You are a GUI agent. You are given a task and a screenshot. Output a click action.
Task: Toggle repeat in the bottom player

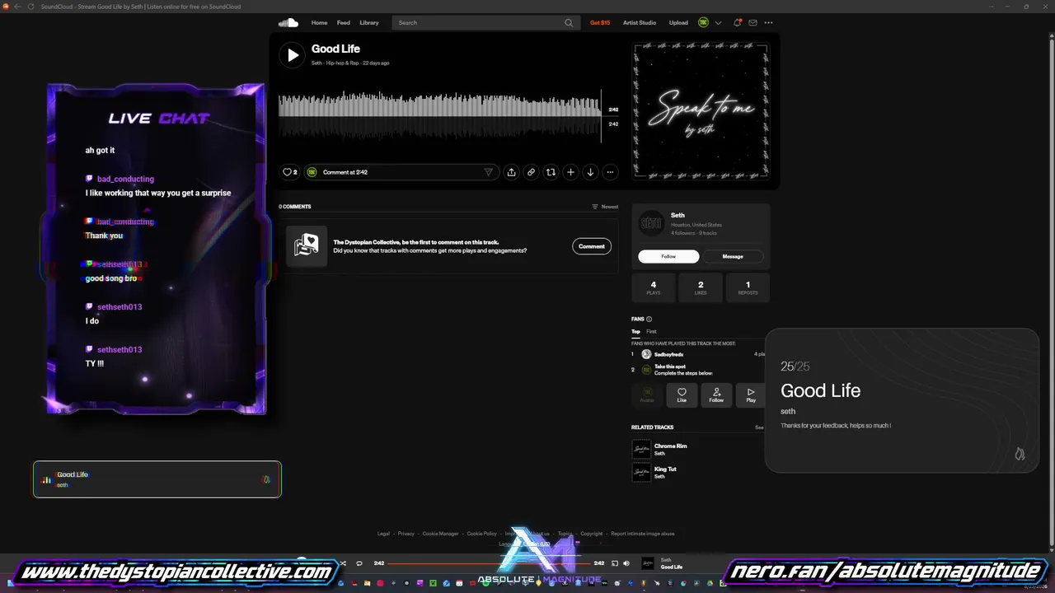(x=359, y=563)
